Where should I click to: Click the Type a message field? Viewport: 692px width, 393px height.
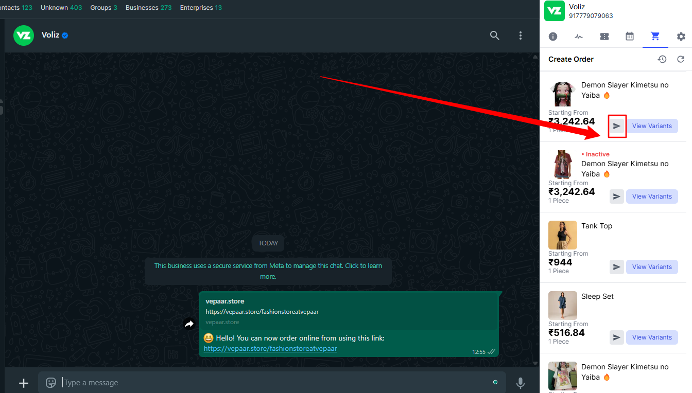(272, 383)
